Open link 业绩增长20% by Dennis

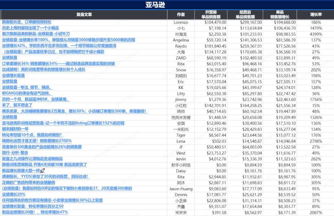click(14, 194)
